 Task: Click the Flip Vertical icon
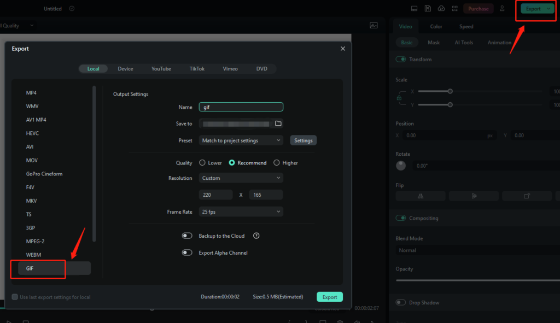(x=474, y=195)
